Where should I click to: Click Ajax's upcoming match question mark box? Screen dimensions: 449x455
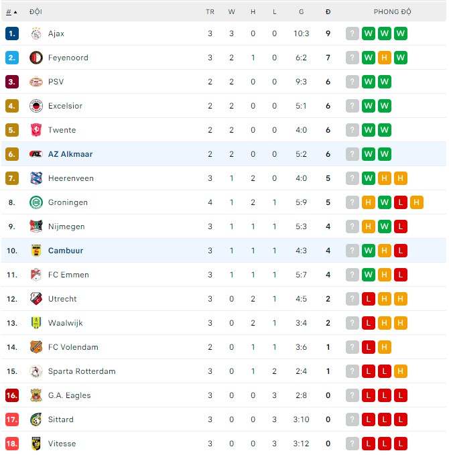click(352, 34)
